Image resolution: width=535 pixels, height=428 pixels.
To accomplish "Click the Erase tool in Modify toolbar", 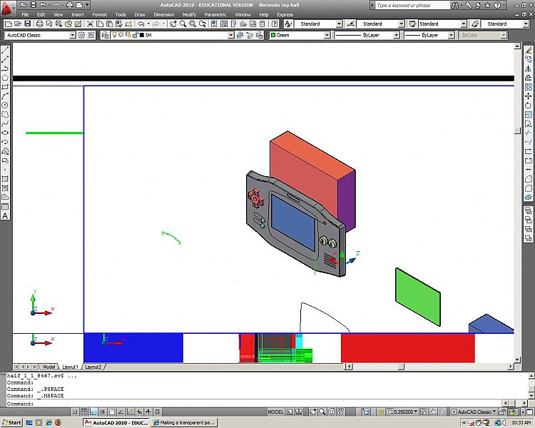I will coord(528,50).
